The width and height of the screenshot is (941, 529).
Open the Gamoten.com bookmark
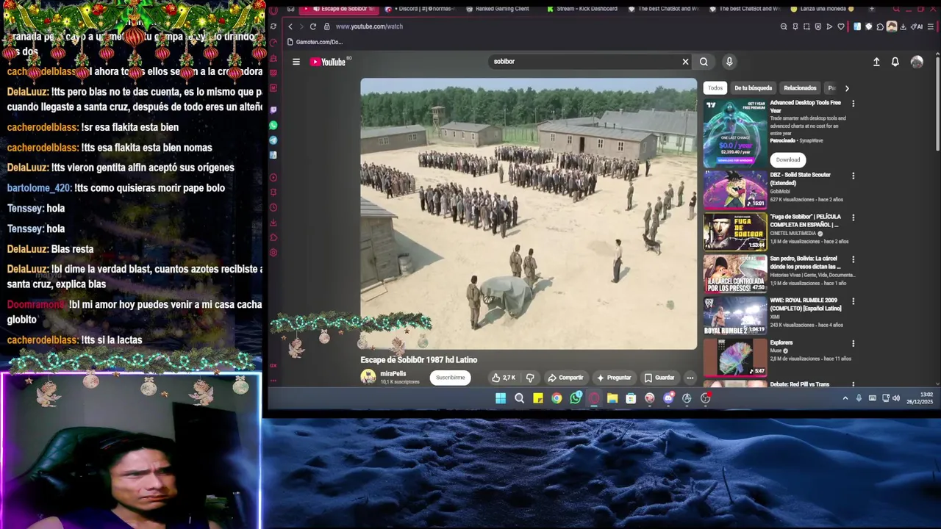pos(315,42)
